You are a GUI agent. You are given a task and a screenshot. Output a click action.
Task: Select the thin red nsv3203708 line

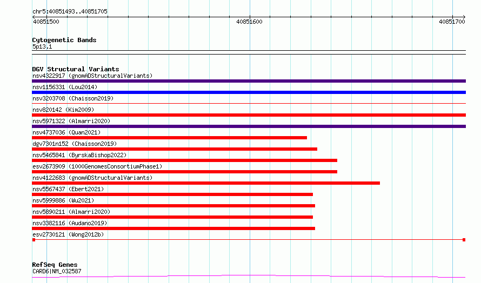pos(249,104)
